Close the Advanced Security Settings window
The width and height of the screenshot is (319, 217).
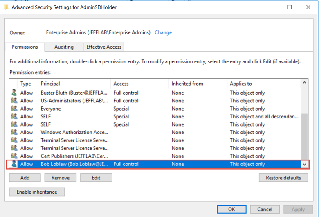[308, 7]
